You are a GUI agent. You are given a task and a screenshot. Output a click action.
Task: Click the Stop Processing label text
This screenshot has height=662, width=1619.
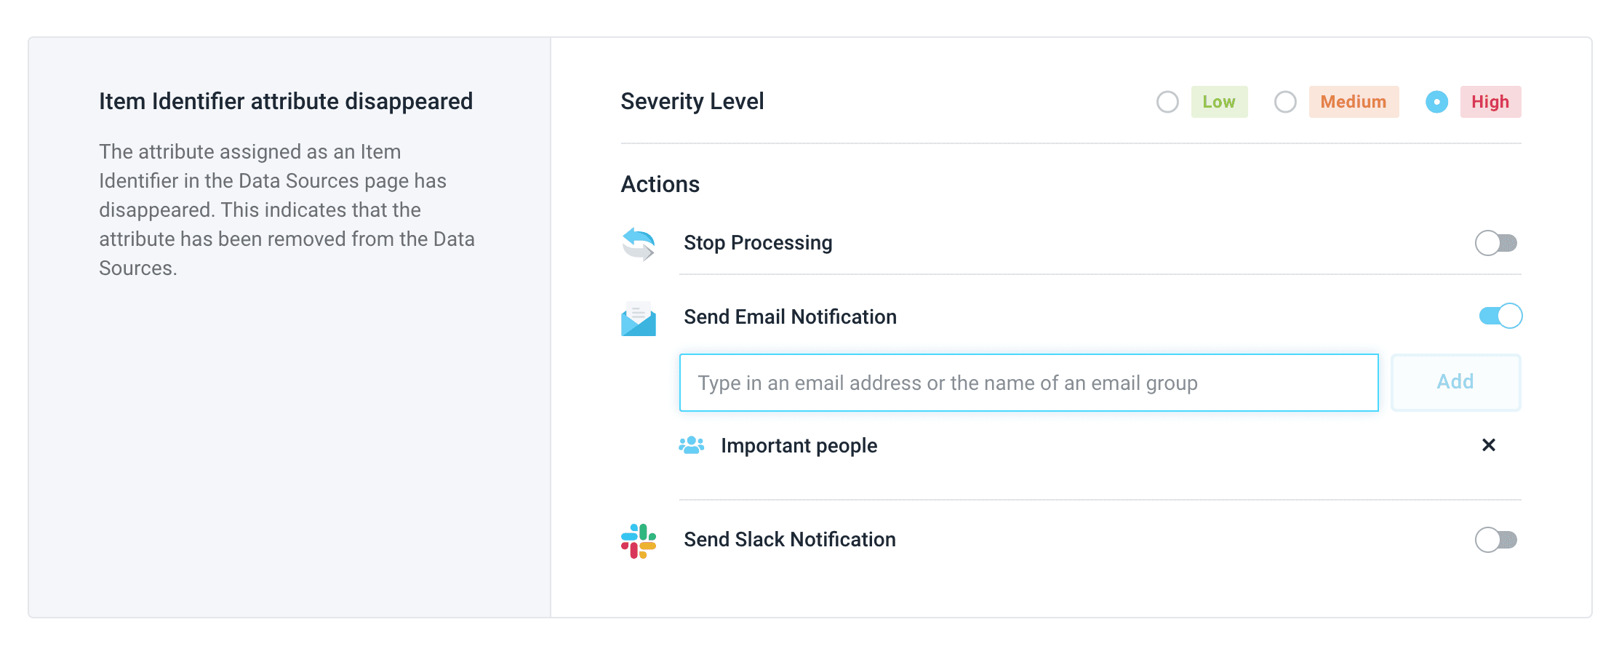coord(758,243)
